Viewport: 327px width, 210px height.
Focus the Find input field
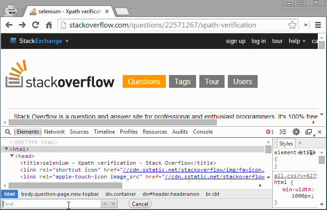pyautogui.click(x=51, y=204)
